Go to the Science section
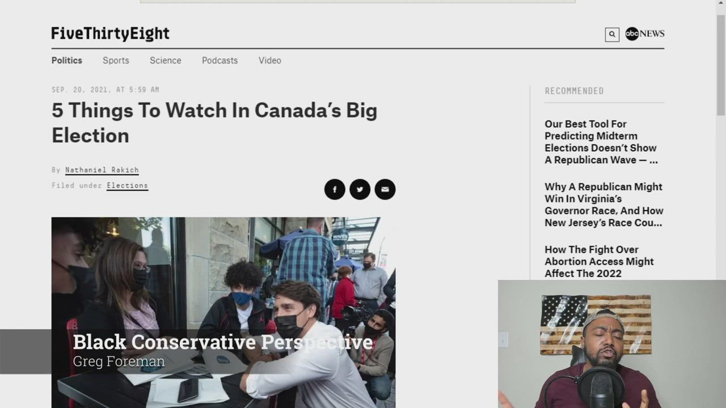The width and height of the screenshot is (726, 408). tap(166, 61)
